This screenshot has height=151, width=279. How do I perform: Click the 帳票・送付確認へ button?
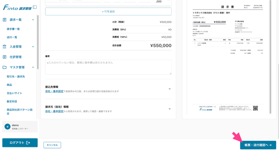pyautogui.click(x=258, y=145)
